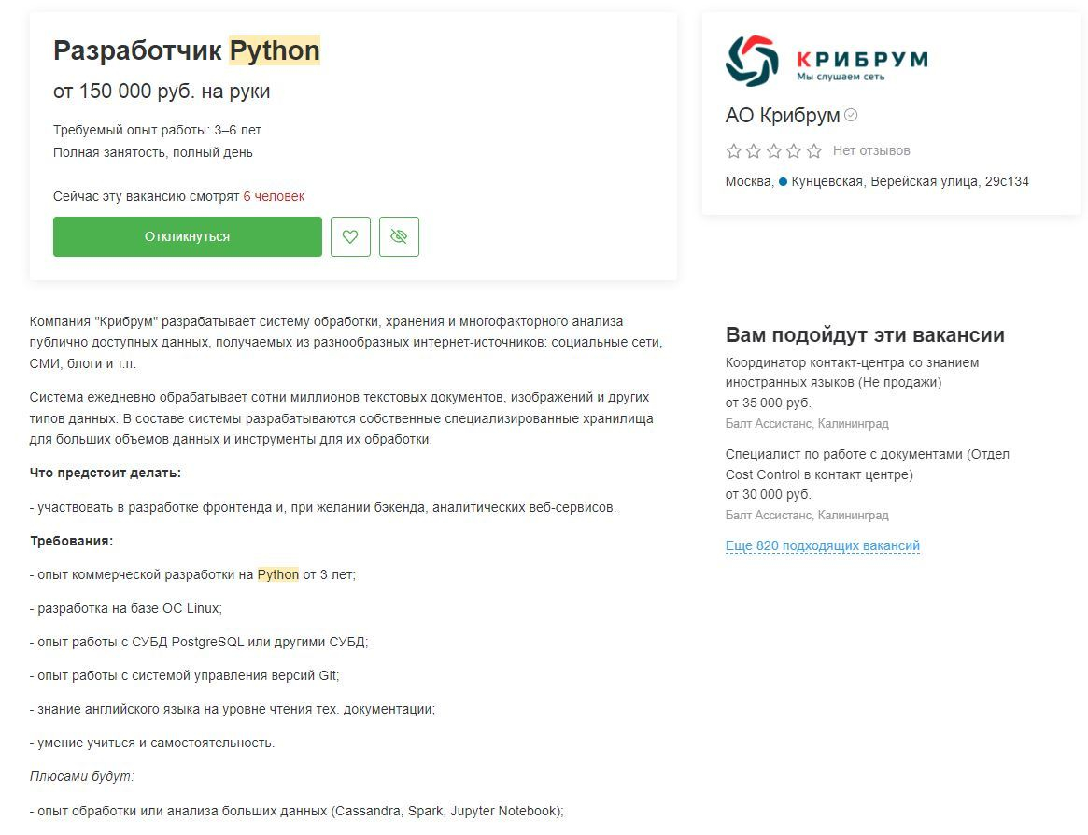Click second Балт Ассистанс, Калининград employer
The width and height of the screenshot is (1088, 835).
click(807, 515)
